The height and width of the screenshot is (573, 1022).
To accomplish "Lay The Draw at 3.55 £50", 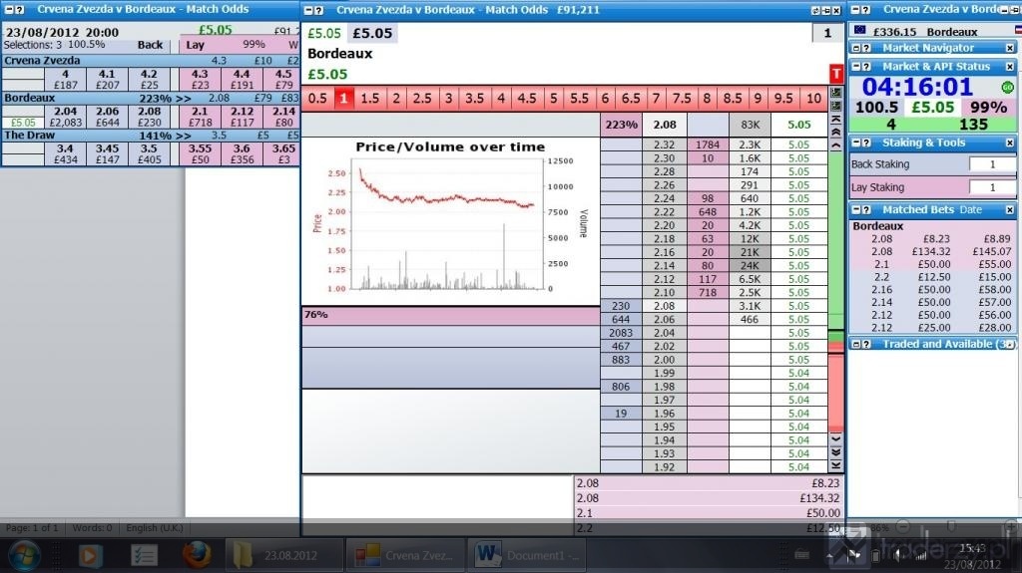I will (x=200, y=153).
